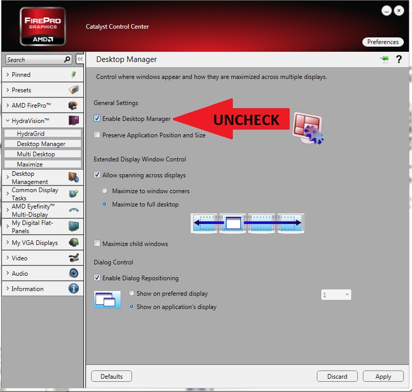This screenshot has height=392, width=412.
Task: Click the Audio speaker icon
Action: [x=74, y=273]
